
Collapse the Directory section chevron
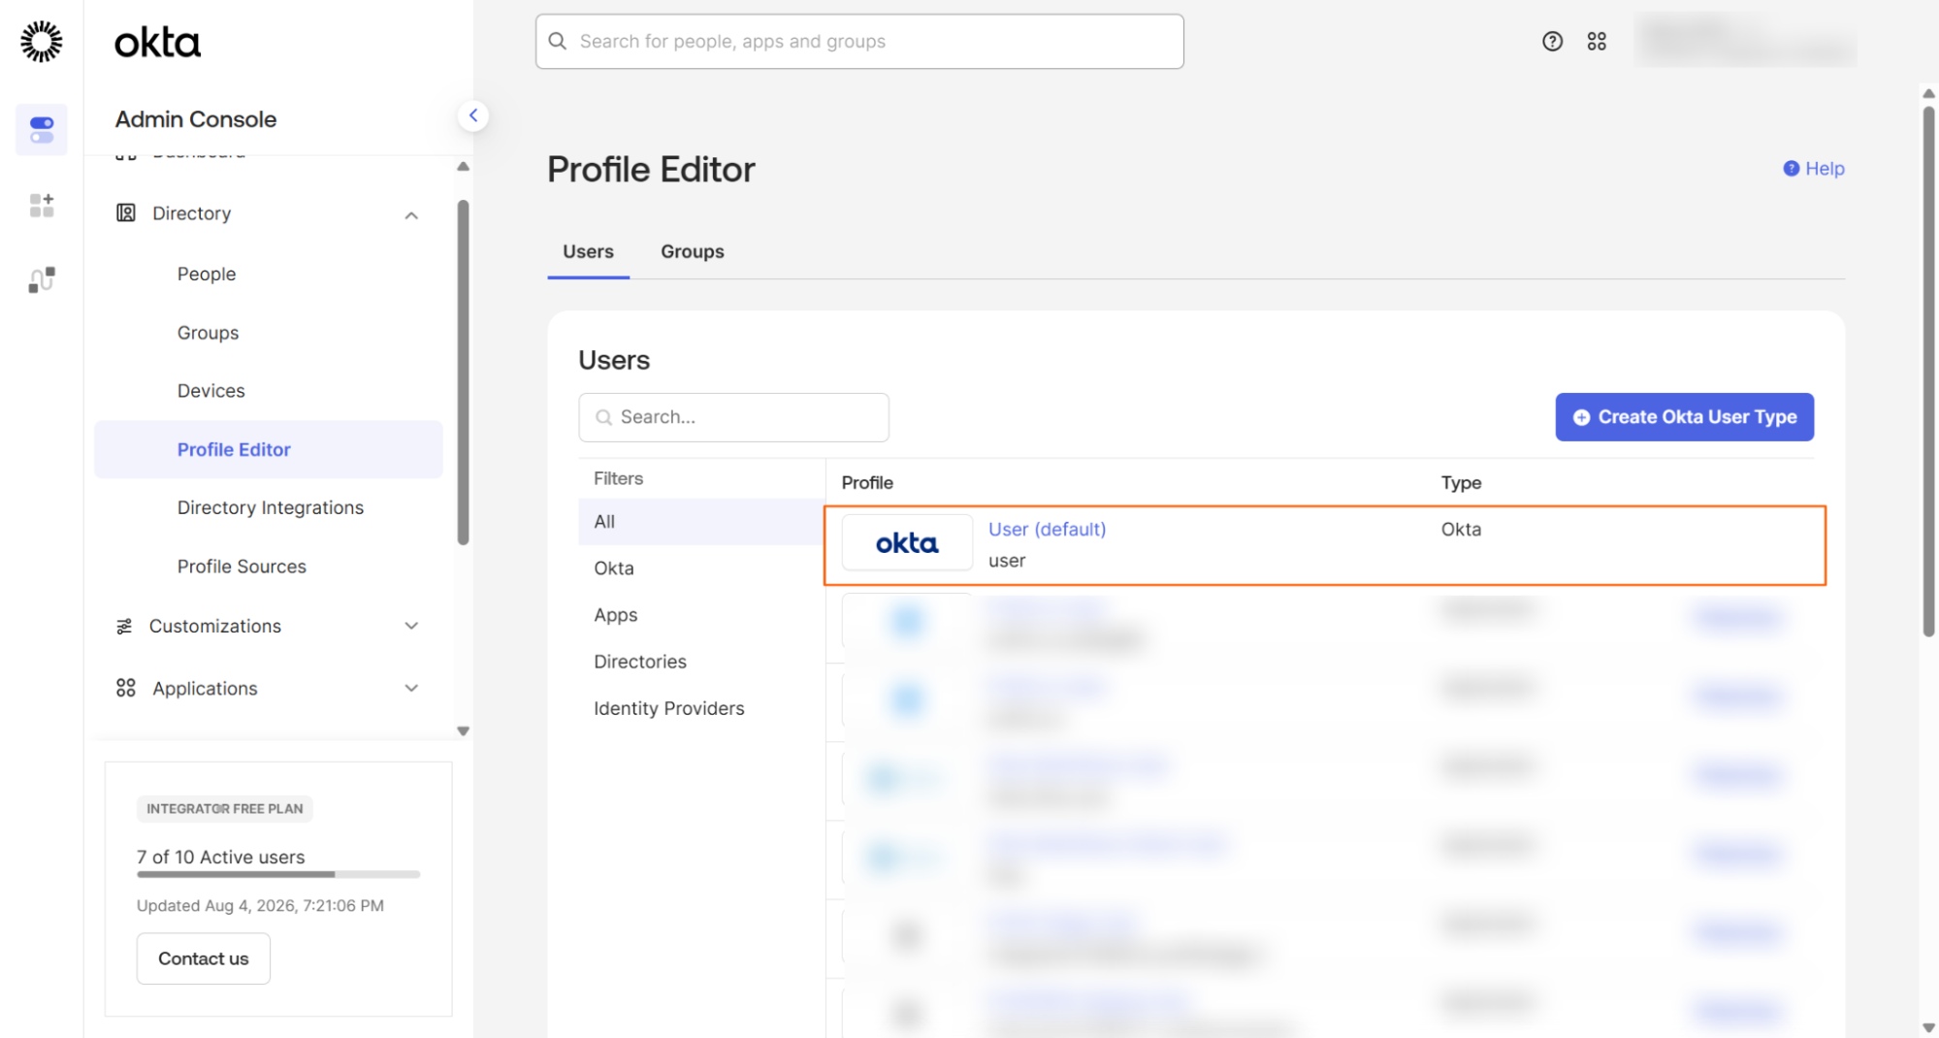411,215
